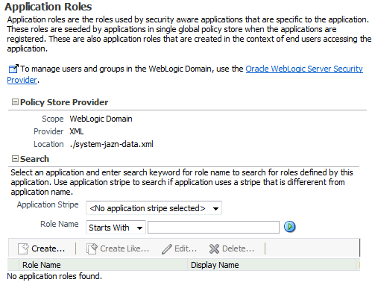
Task: Sort by the Role Name column header
Action: coord(103,265)
